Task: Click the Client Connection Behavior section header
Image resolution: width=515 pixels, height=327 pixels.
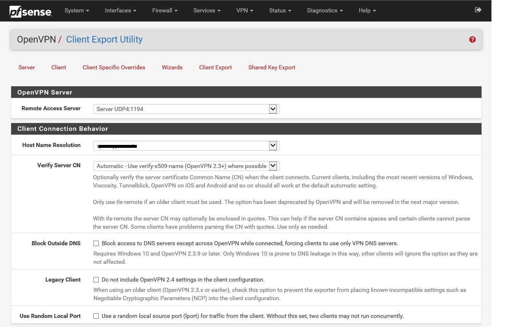Action: coord(246,129)
